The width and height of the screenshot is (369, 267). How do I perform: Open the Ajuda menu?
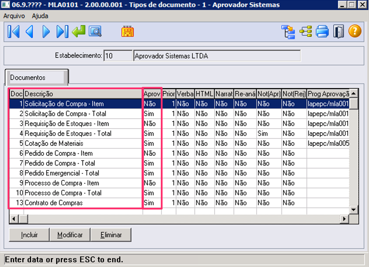pyautogui.click(x=40, y=16)
